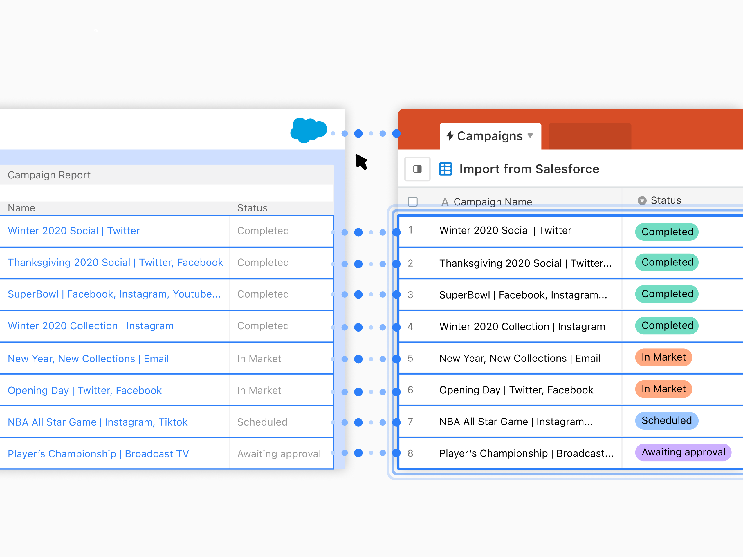Click the green Completed tag in row 1
The width and height of the screenshot is (743, 557).
[667, 232]
